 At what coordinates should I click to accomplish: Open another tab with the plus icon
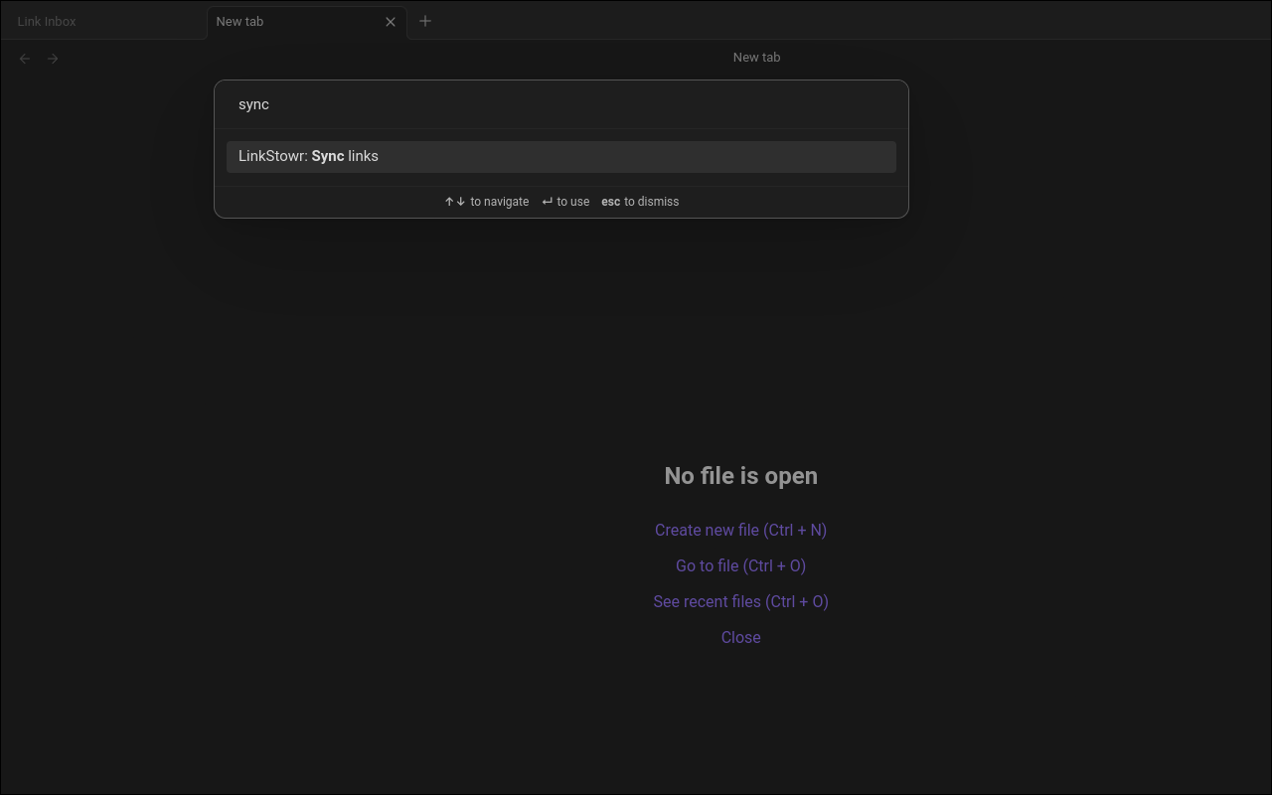(x=425, y=21)
